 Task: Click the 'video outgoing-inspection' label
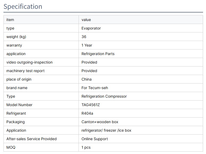click(29, 62)
